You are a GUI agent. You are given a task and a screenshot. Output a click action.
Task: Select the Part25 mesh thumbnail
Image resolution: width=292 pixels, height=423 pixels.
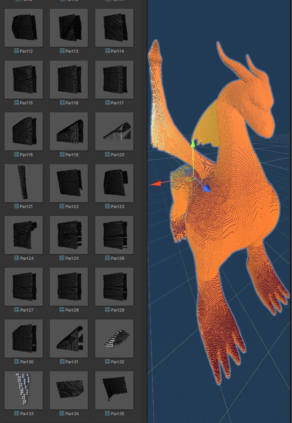pos(69,235)
